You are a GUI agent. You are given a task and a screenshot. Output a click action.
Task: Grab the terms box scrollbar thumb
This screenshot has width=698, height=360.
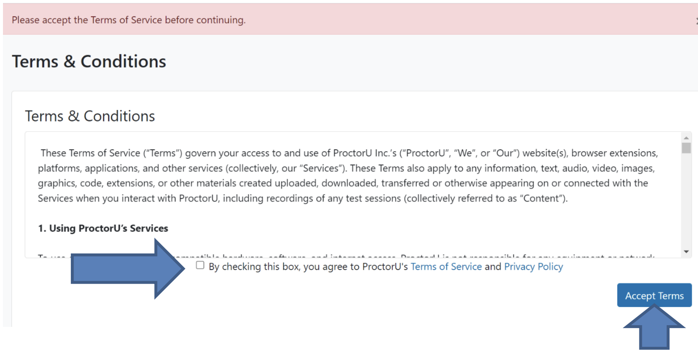[x=686, y=148]
